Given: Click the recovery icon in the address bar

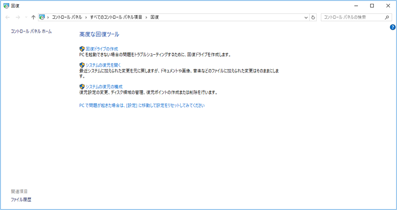Looking at the screenshot, I should (x=42, y=17).
